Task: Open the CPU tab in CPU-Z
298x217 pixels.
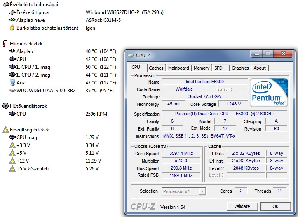Action: (x=136, y=67)
